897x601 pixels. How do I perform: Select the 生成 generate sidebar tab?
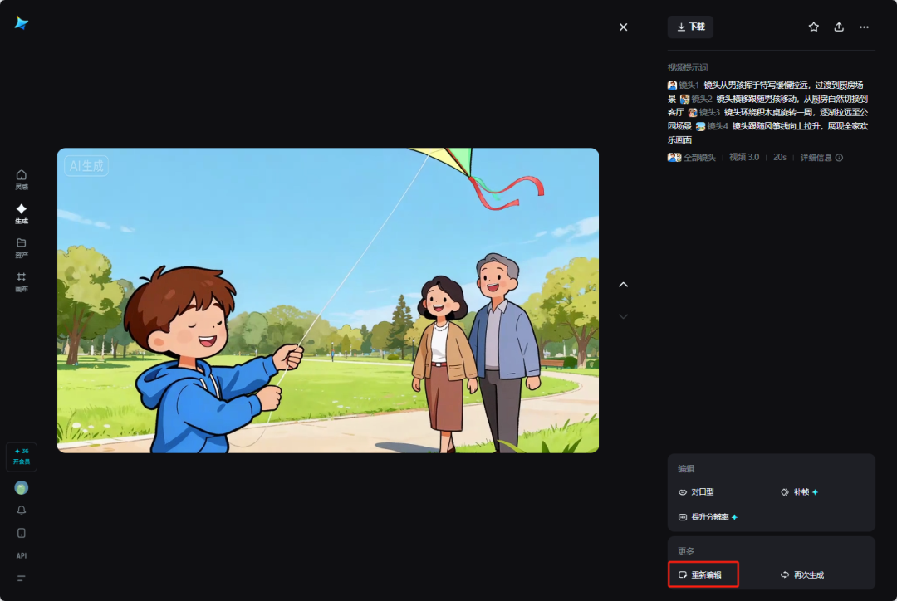(22, 213)
